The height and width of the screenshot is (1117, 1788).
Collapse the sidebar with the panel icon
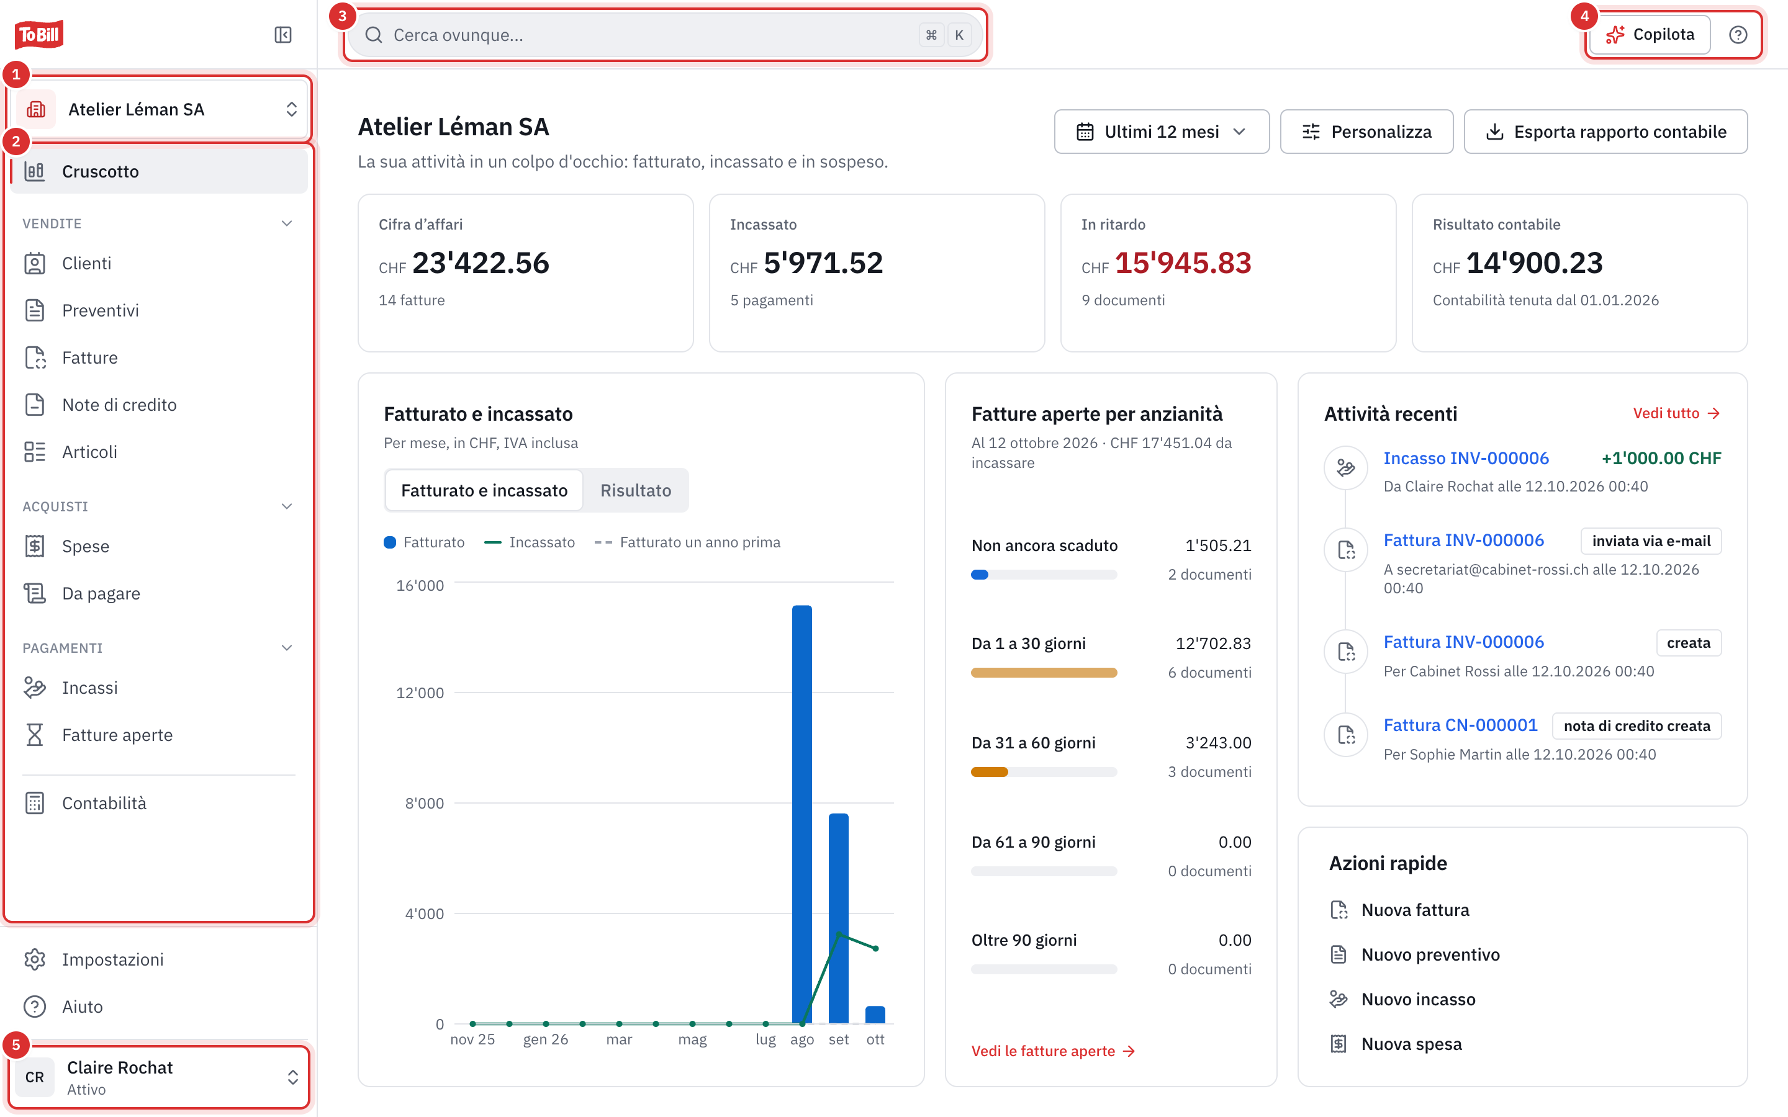[x=283, y=35]
